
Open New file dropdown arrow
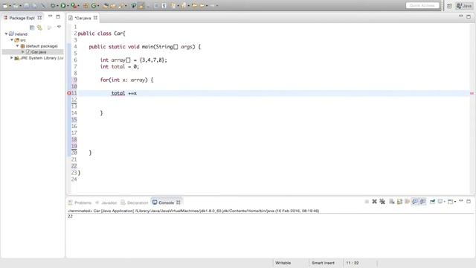pos(10,6)
